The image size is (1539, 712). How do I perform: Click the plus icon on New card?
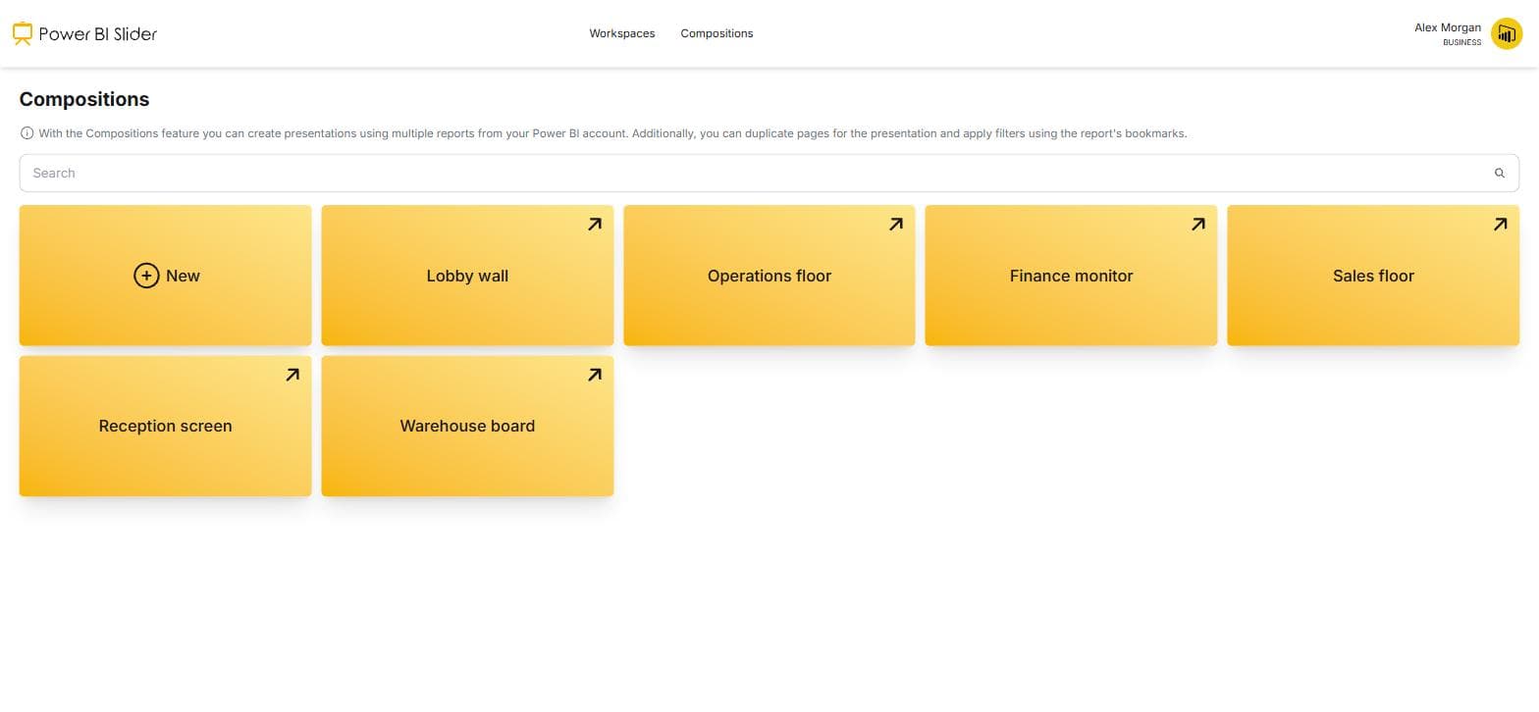(x=146, y=276)
